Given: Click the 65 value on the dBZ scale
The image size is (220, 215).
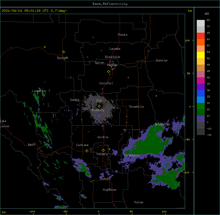Looking at the screenshot, I should [x=208, y=33].
